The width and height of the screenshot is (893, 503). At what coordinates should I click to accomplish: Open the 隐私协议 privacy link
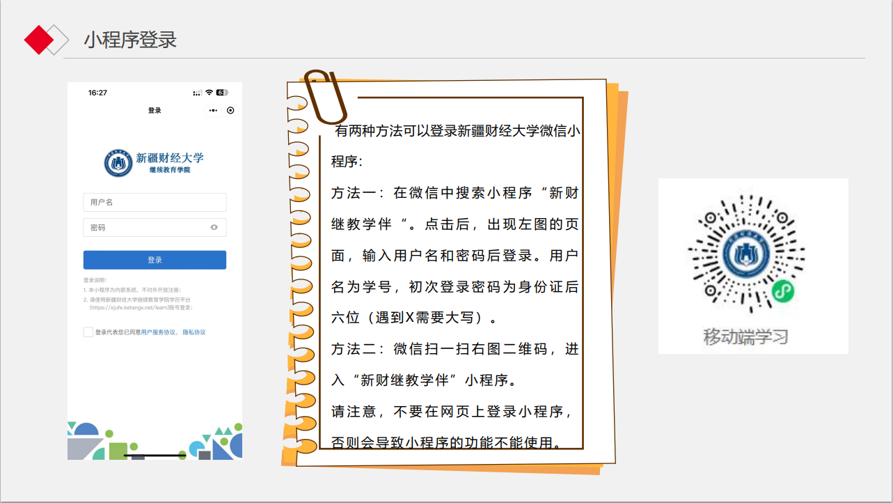coord(196,332)
